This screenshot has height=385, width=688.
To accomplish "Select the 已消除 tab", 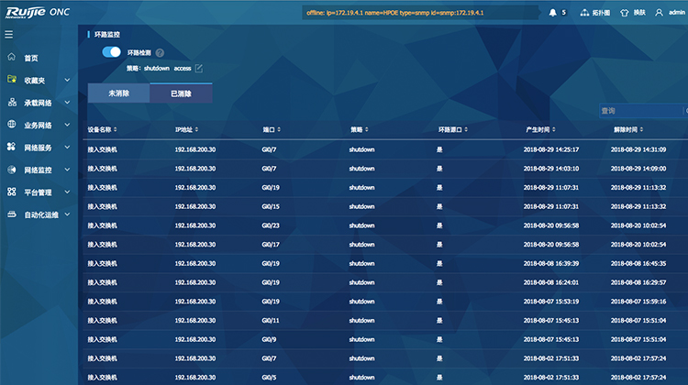I will click(181, 93).
